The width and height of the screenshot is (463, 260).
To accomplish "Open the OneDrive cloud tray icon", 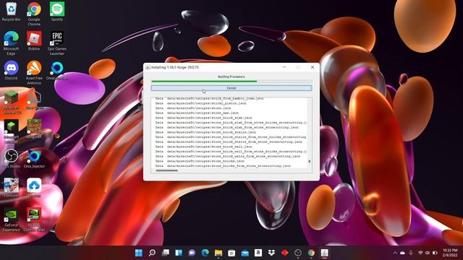I will pos(402,253).
